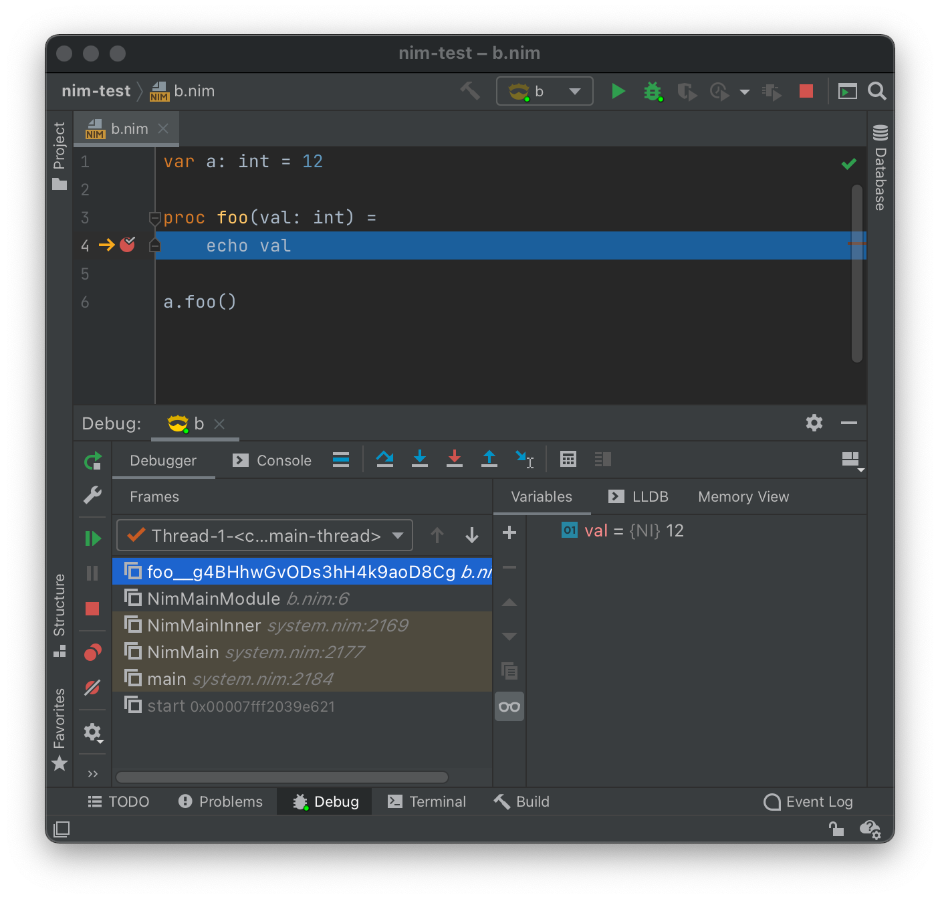Click Step Over in debugger toolbar
This screenshot has width=940, height=899.
pos(385,459)
